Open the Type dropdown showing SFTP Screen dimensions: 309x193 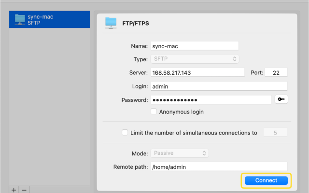194,59
